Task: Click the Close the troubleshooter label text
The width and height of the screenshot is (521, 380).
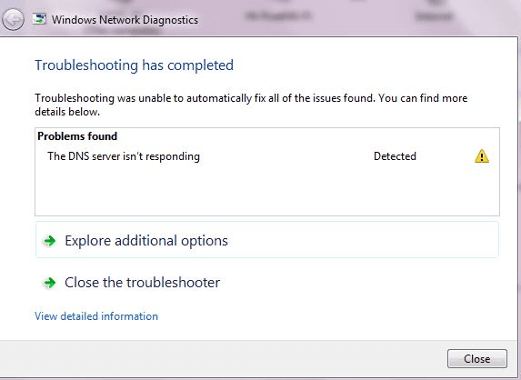Action: click(142, 283)
